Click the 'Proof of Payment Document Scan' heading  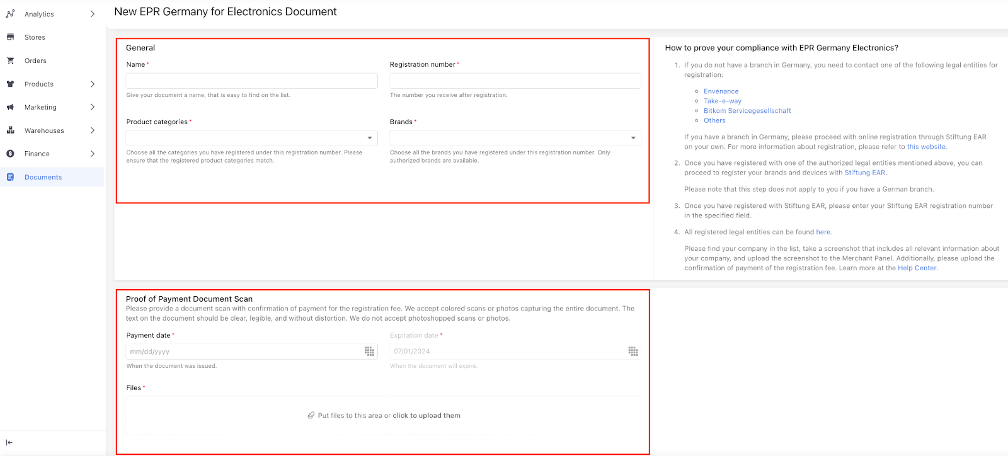(189, 299)
